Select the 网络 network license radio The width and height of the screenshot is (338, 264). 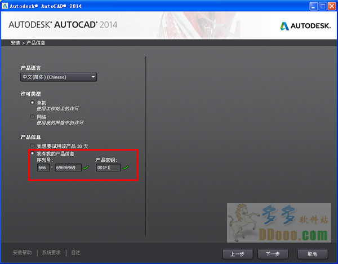click(32, 117)
